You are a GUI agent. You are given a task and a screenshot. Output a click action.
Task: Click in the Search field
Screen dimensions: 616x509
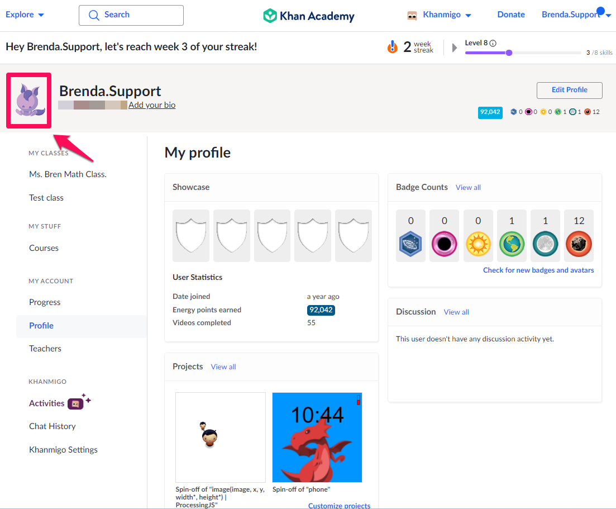131,15
